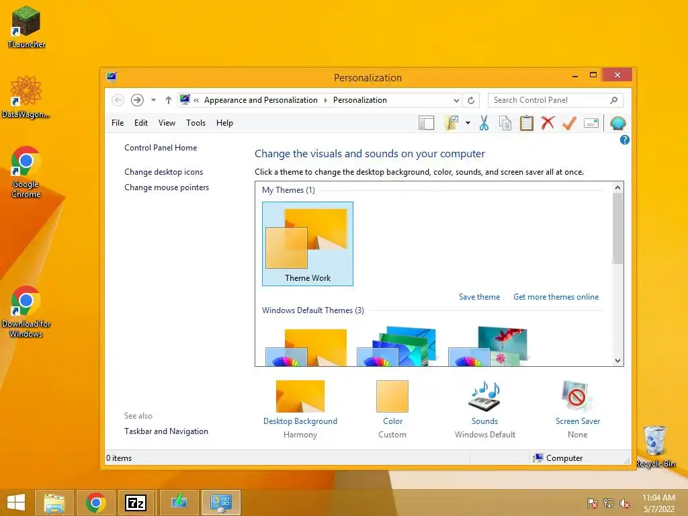Click the Cut scissors icon

(484, 124)
